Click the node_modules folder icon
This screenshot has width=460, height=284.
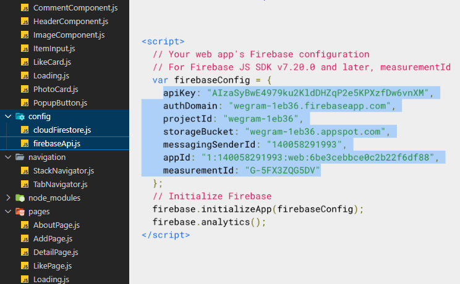pyautogui.click(x=20, y=198)
